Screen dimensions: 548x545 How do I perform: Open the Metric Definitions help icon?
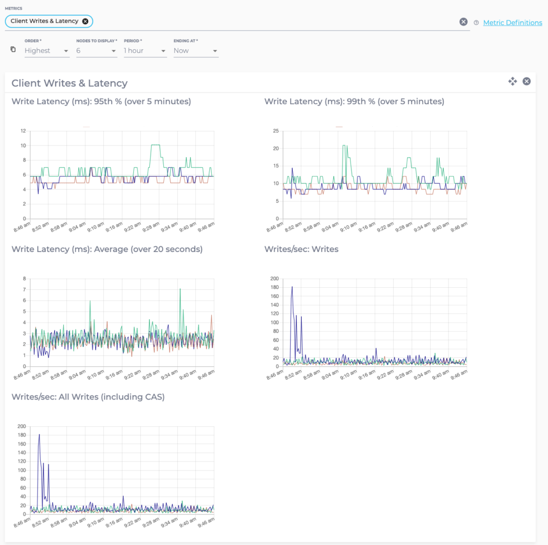(476, 22)
